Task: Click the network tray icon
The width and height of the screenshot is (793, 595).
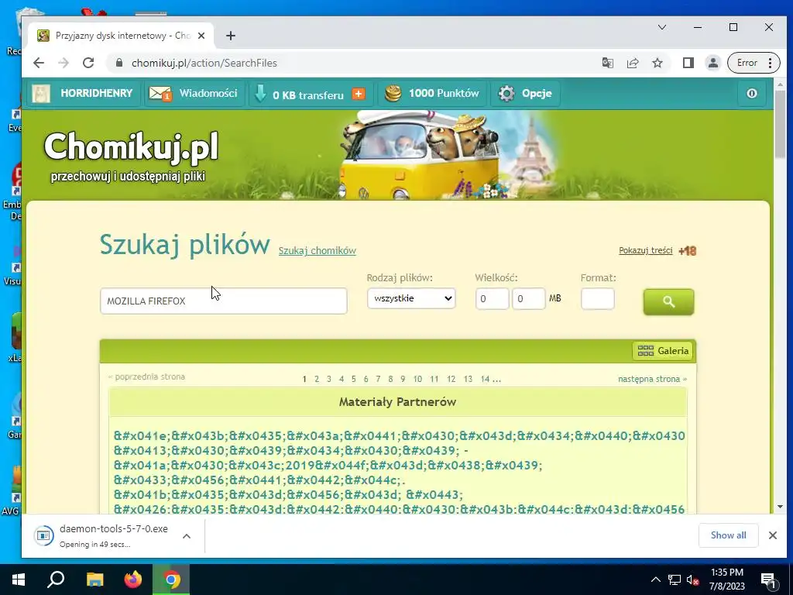Action: [x=675, y=580]
